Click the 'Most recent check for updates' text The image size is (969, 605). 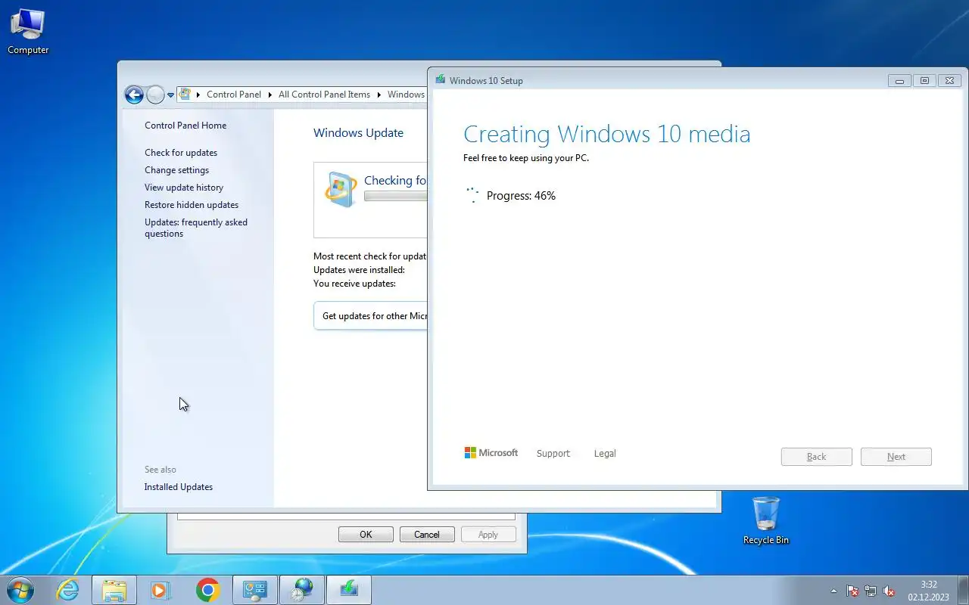(370, 256)
